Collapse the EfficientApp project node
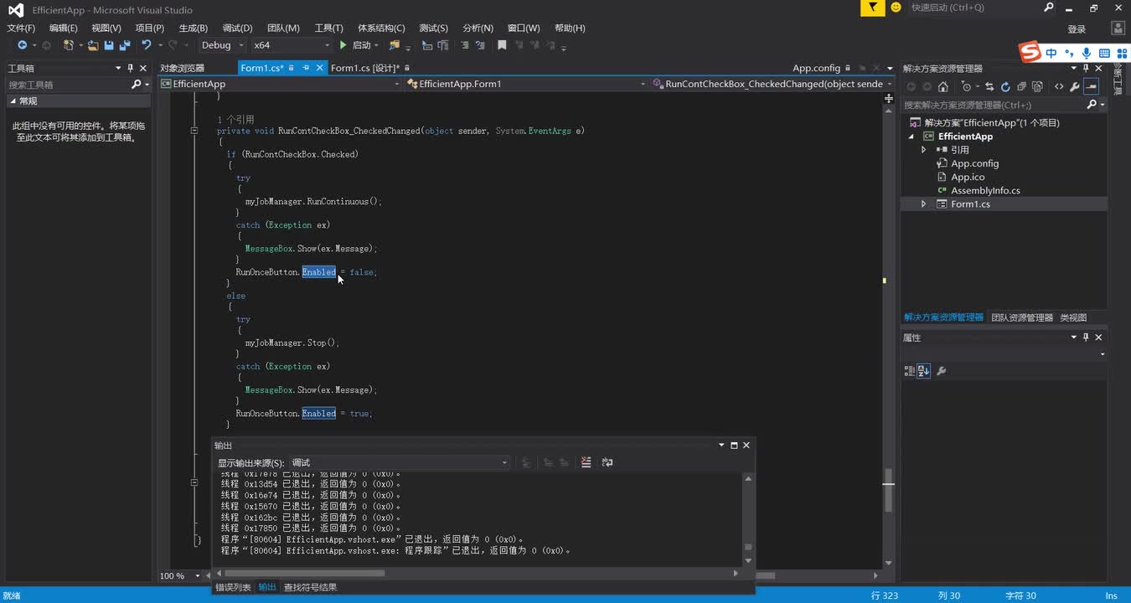Image resolution: width=1131 pixels, height=603 pixels. pyautogui.click(x=912, y=137)
